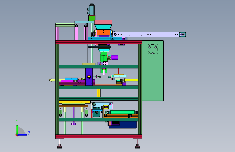
Task: Click the green Y axis arrow of the triad
Action: pos(17,129)
